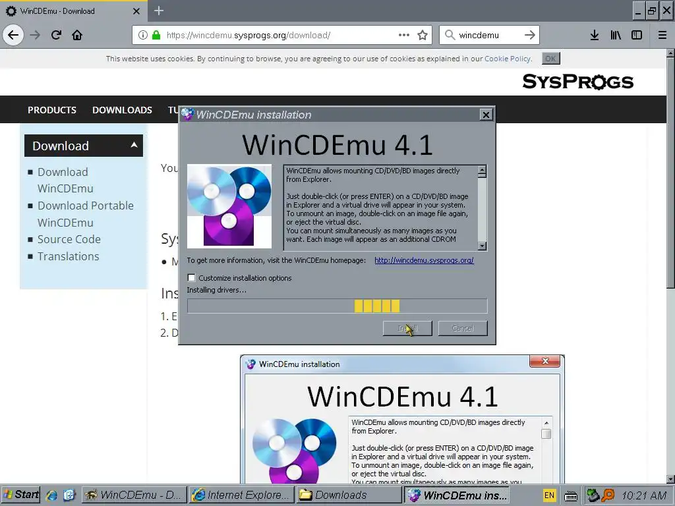Viewport: 675px width, 506px height.
Task: Click the network tray icon
Action: [594, 495]
